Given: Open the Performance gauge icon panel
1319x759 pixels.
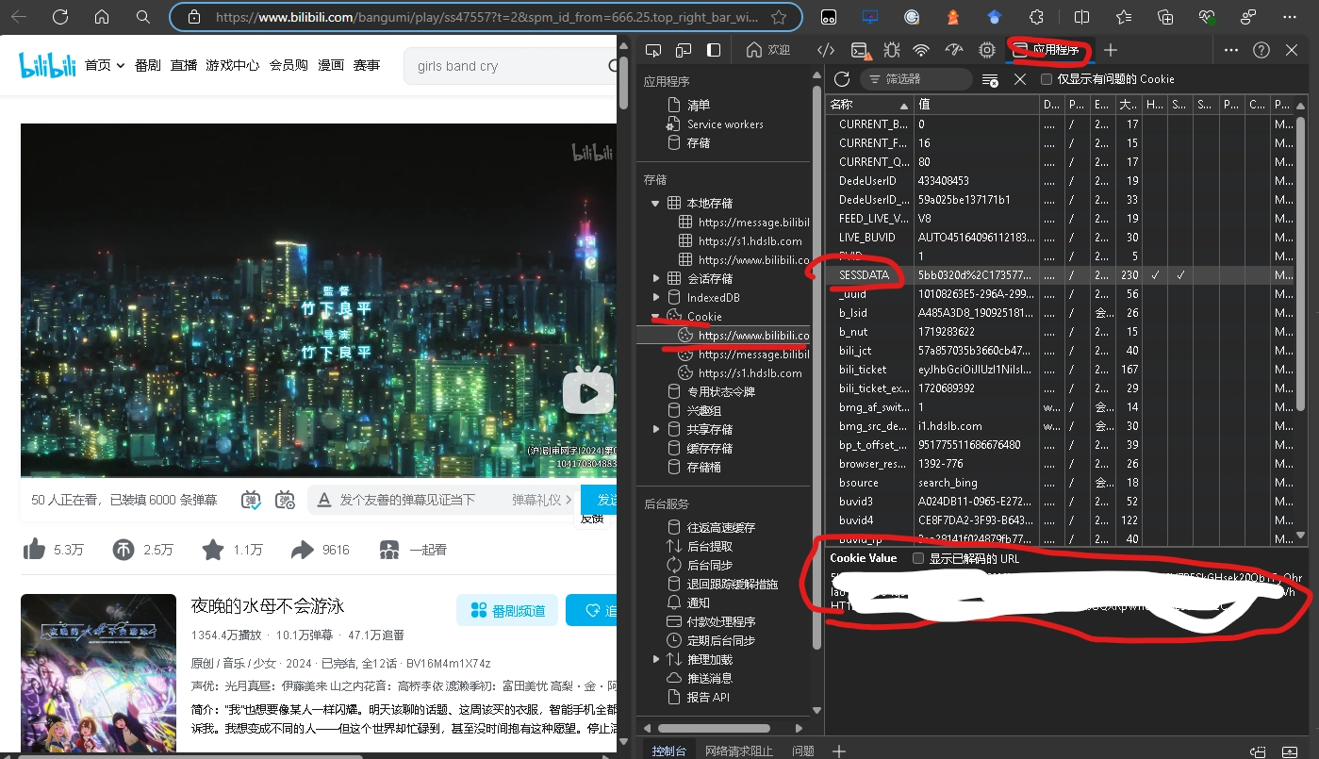Looking at the screenshot, I should [x=954, y=50].
